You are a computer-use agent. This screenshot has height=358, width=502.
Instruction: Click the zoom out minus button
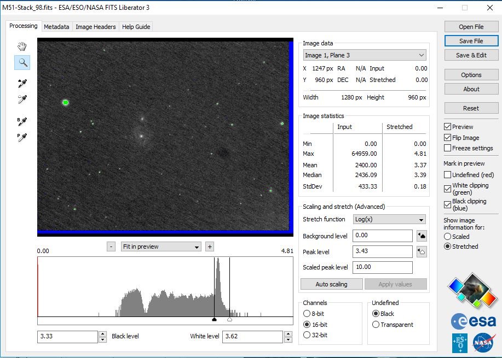[111, 247]
